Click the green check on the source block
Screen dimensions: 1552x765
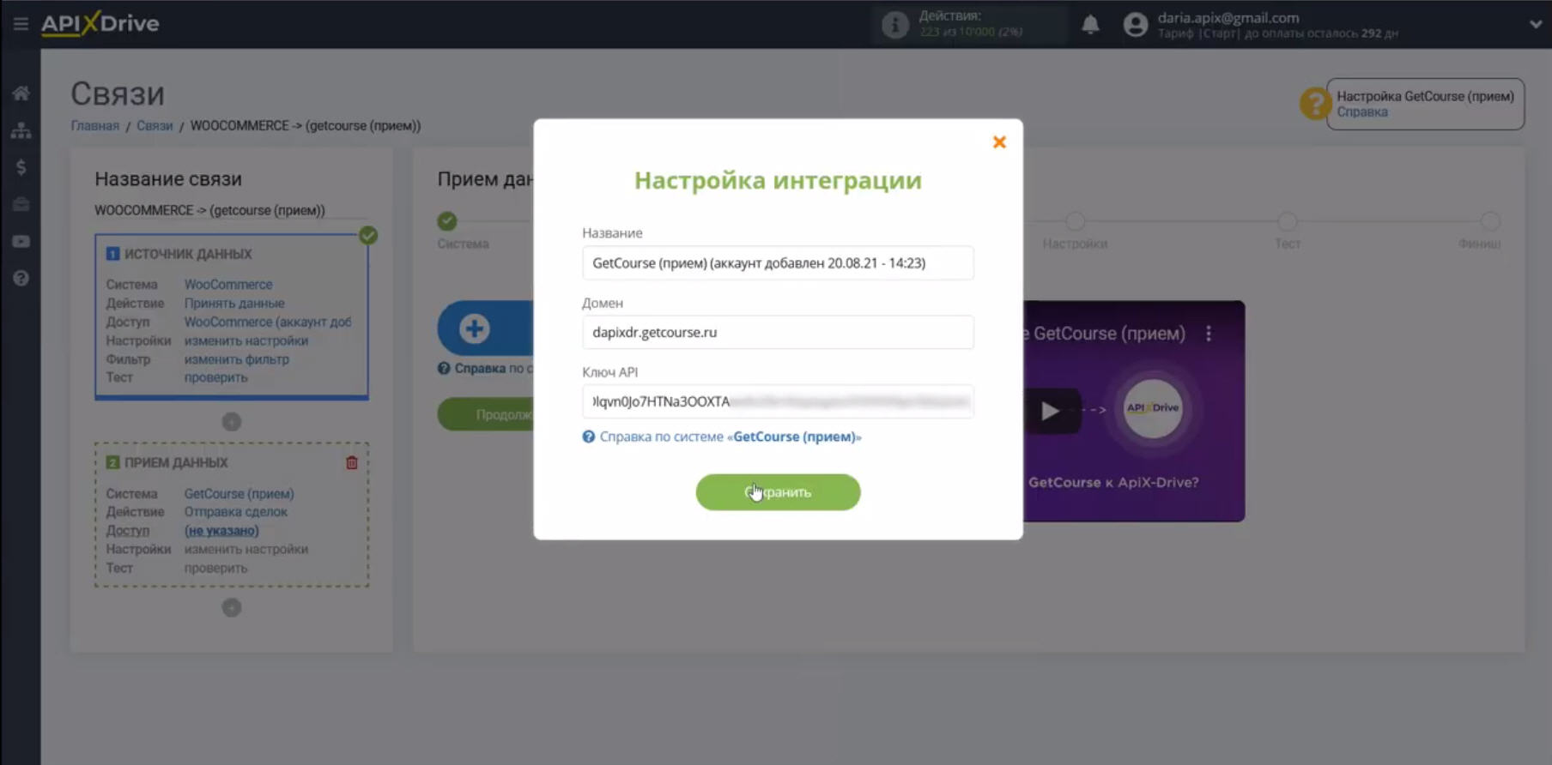click(368, 235)
